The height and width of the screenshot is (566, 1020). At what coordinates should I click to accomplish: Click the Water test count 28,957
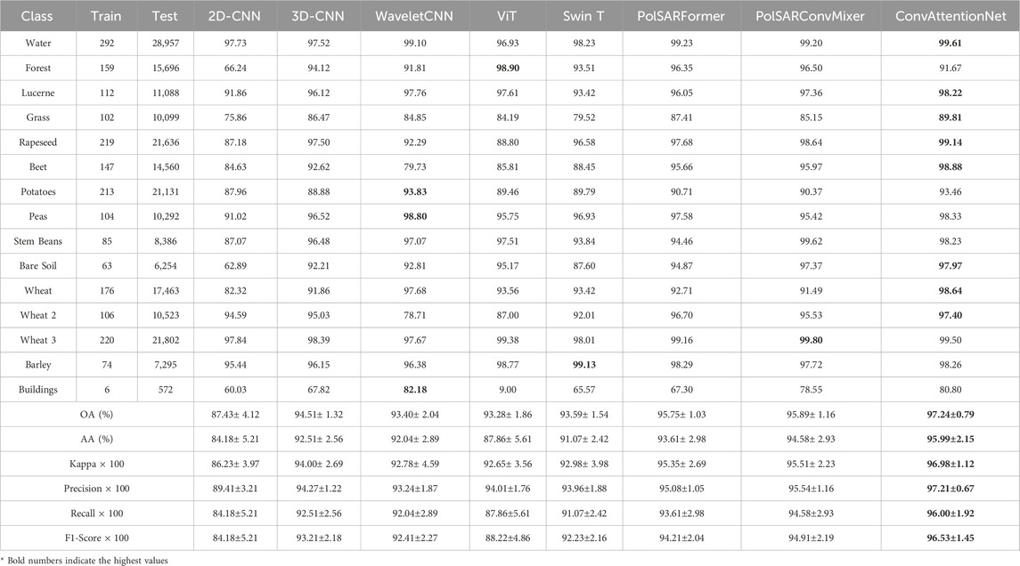(x=165, y=42)
